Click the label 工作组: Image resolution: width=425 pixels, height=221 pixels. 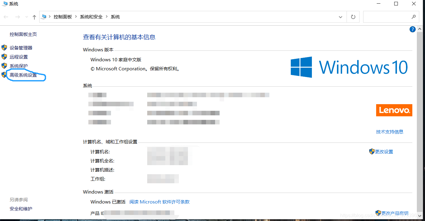point(98,179)
